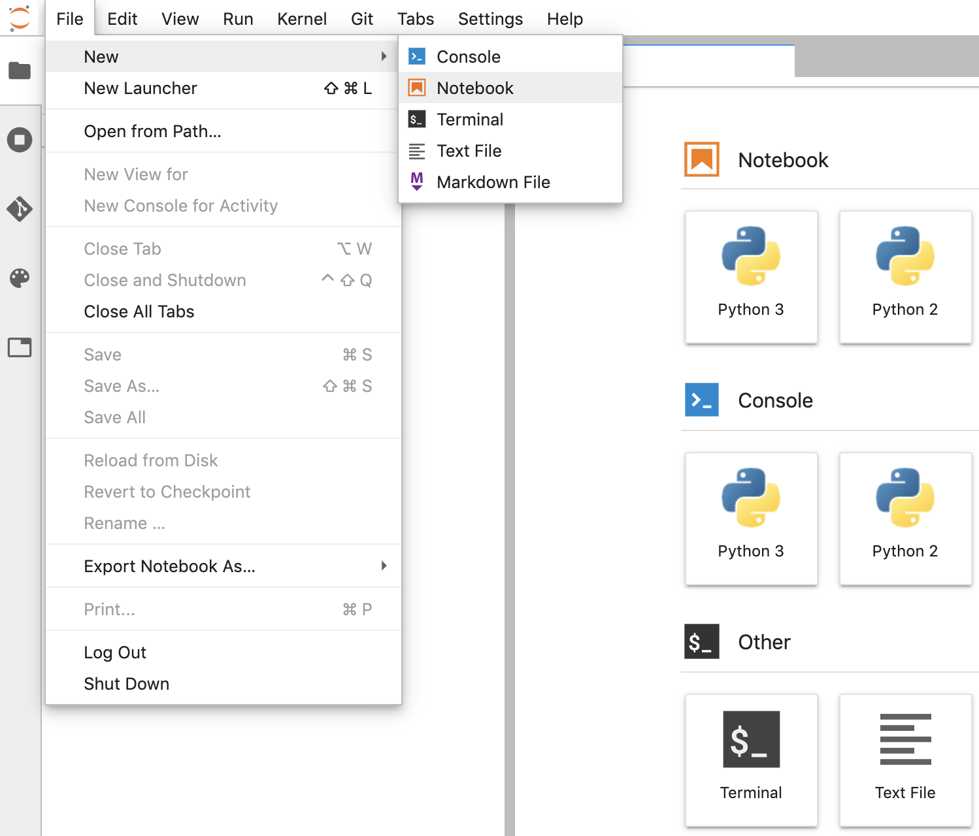Image resolution: width=979 pixels, height=836 pixels.
Task: Create Text File from launcher card
Action: (904, 760)
